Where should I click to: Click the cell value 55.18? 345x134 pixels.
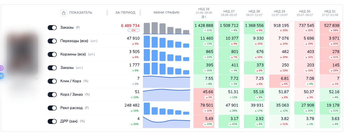coord(259,92)
